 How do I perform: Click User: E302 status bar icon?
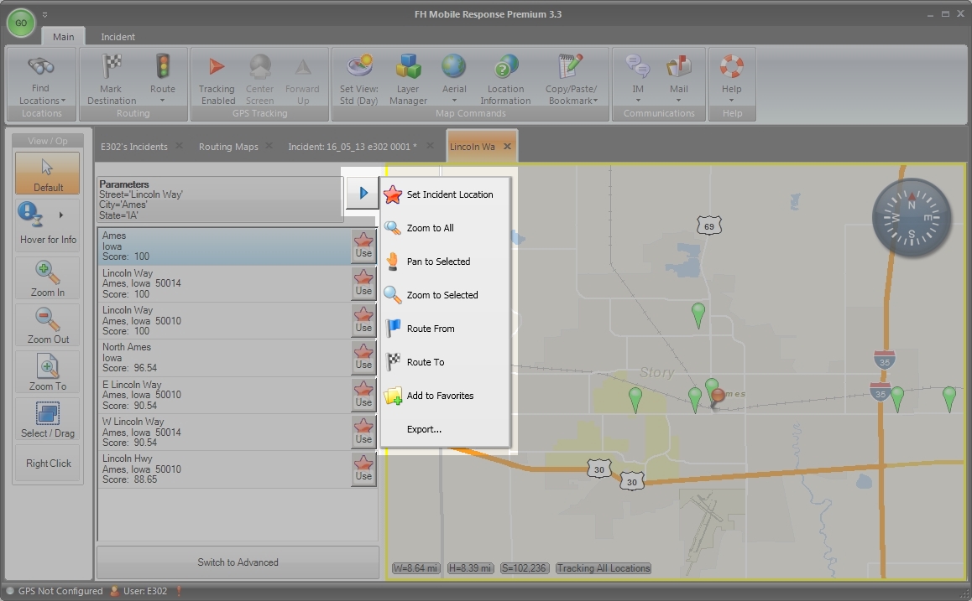point(114,591)
